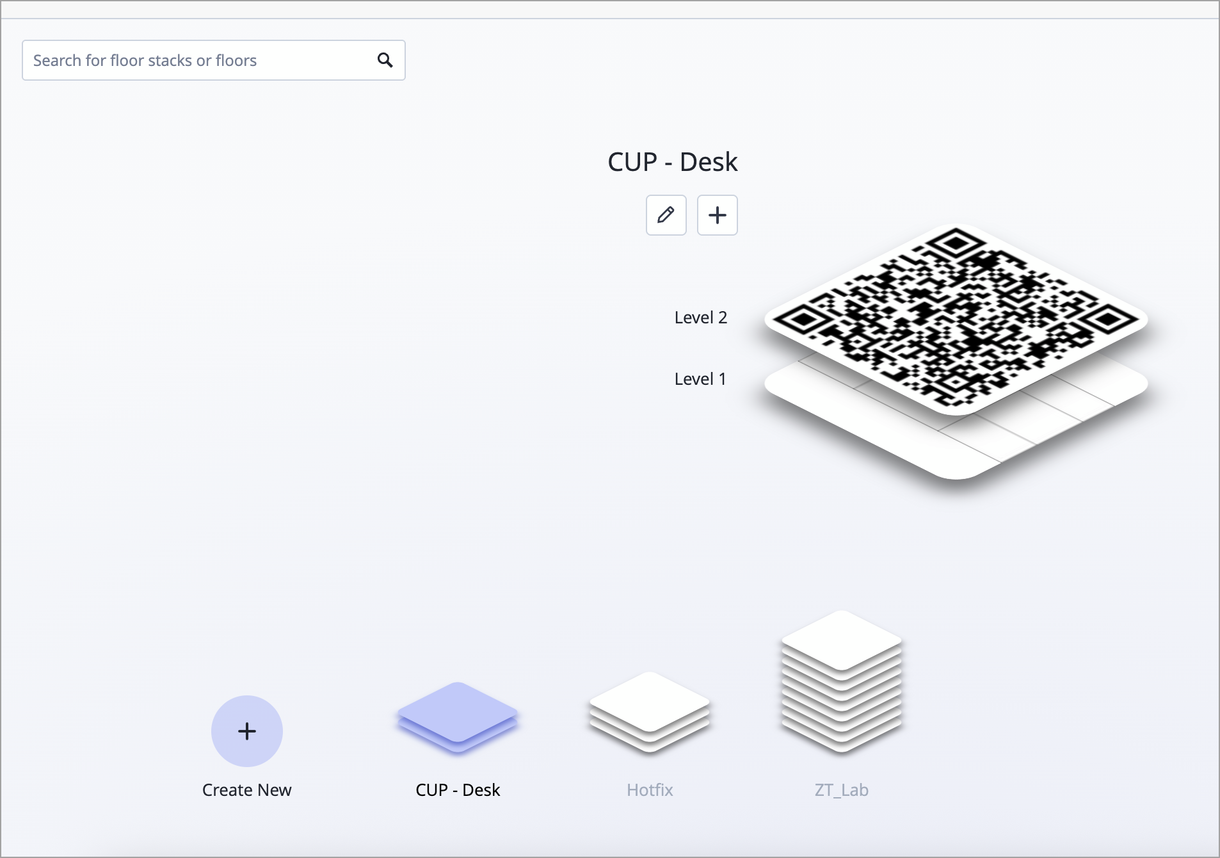Viewport: 1220px width, 858px height.
Task: Click the Create New plus circle
Action: (x=247, y=731)
